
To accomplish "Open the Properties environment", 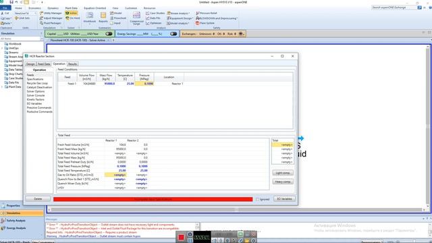I will click(22, 205).
